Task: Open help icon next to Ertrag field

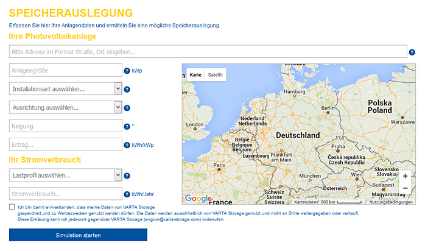Action: tap(127, 145)
